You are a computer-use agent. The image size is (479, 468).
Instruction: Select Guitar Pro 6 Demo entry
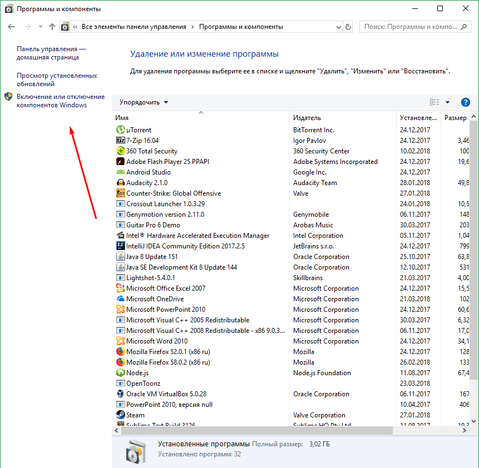click(291, 225)
